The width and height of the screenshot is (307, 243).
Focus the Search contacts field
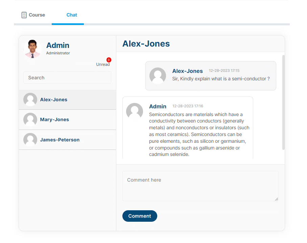[67, 78]
